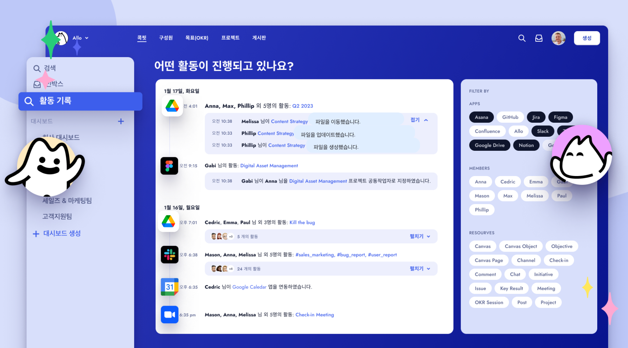
Task: Click 대시보드 생성 link
Action: click(x=57, y=233)
